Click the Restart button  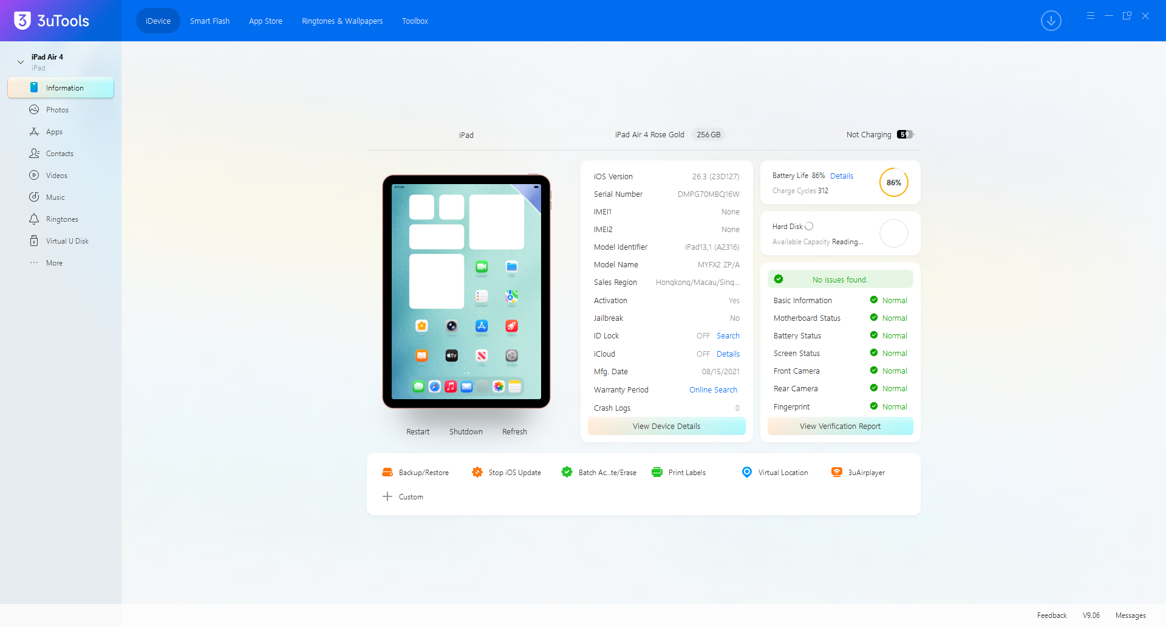pos(418,431)
